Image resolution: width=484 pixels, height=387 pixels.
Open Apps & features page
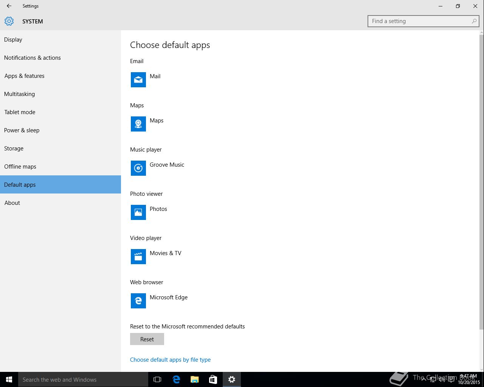pyautogui.click(x=25, y=76)
